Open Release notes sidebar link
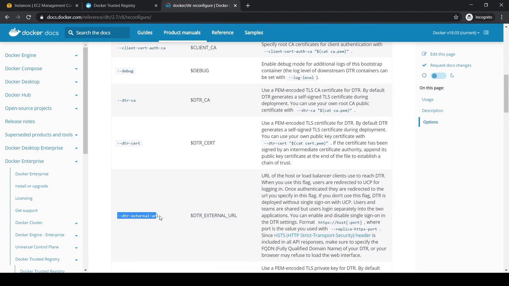This screenshot has height=286, width=509. click(20, 121)
